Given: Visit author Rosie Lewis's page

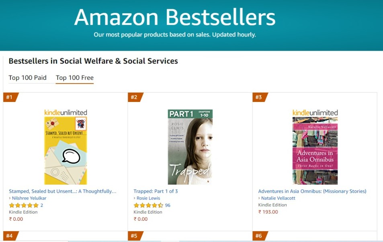Looking at the screenshot, I should click(x=149, y=198).
